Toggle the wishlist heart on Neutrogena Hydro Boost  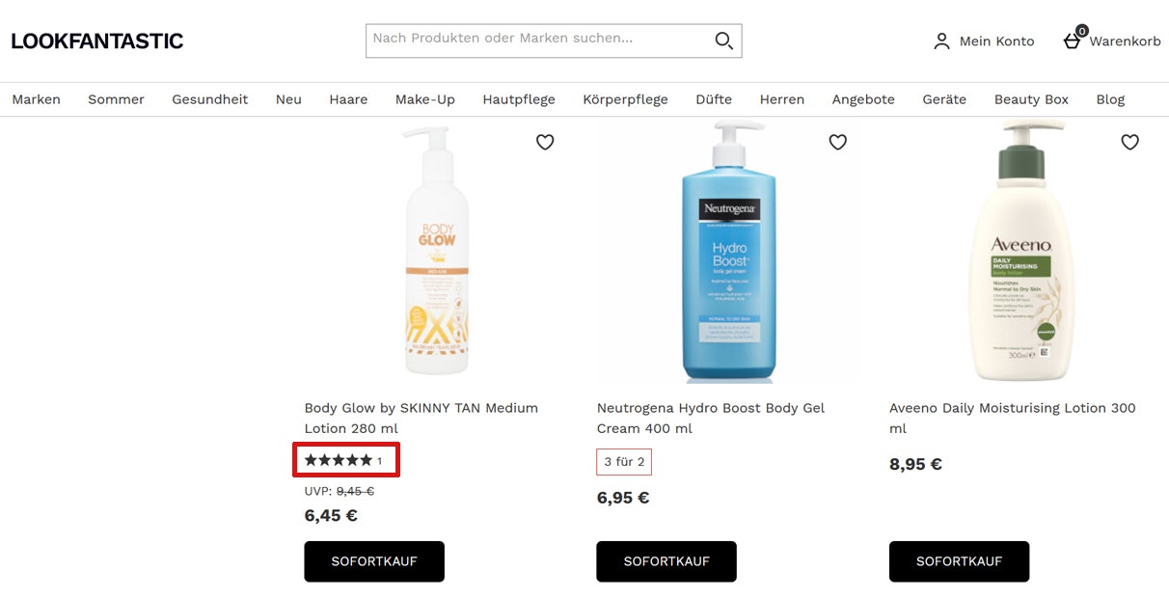click(837, 142)
